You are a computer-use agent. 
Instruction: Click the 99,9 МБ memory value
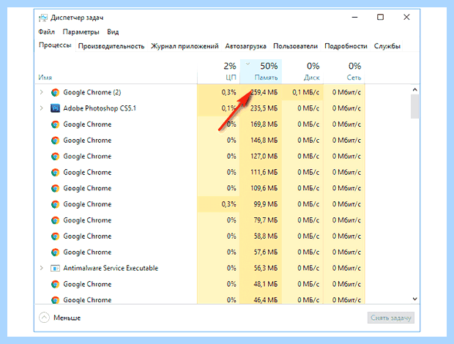[266, 204]
